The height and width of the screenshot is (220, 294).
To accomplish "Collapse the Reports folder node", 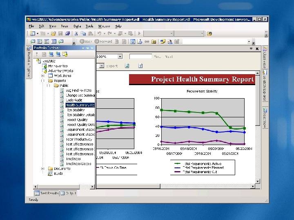I will click(x=43, y=81).
